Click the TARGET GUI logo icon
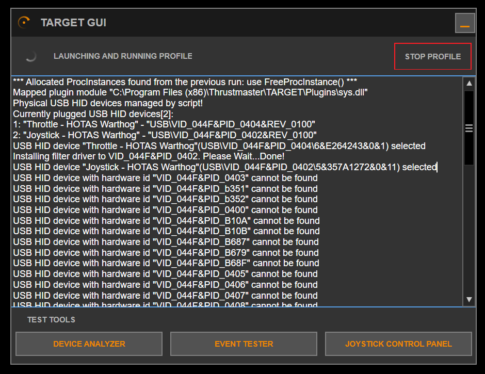This screenshot has height=374, width=485. point(24,23)
